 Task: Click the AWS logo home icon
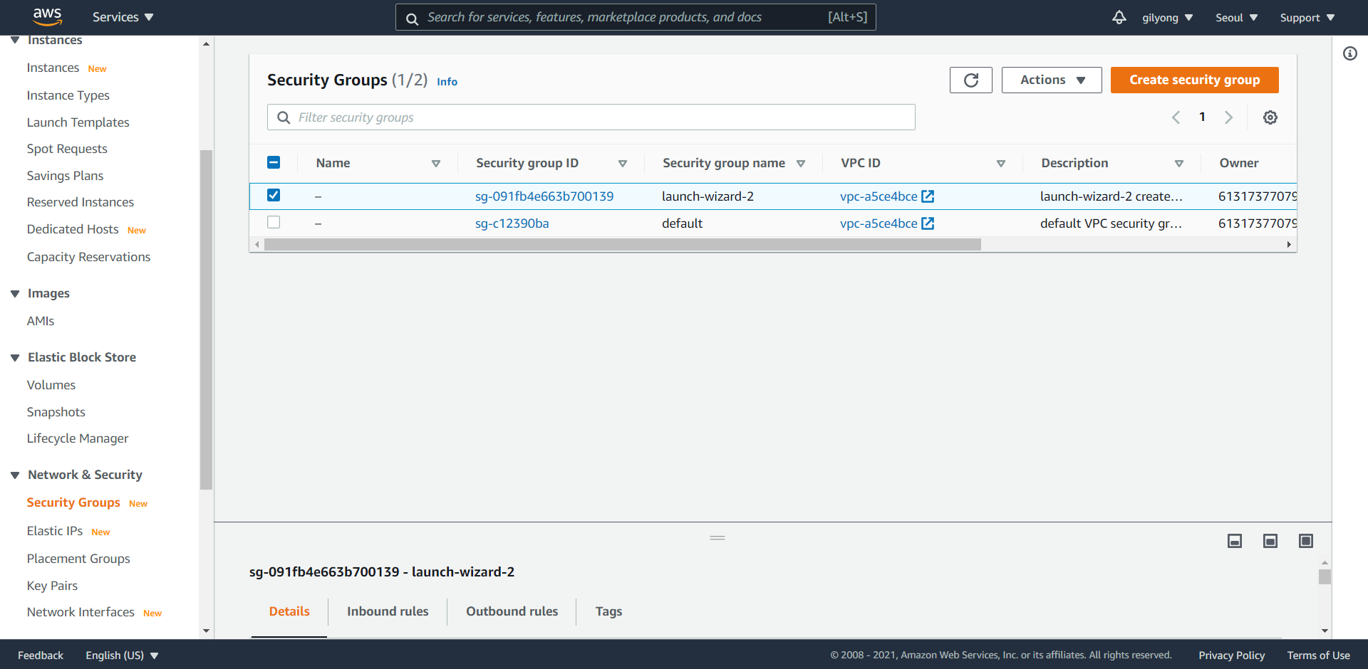pyautogui.click(x=48, y=16)
